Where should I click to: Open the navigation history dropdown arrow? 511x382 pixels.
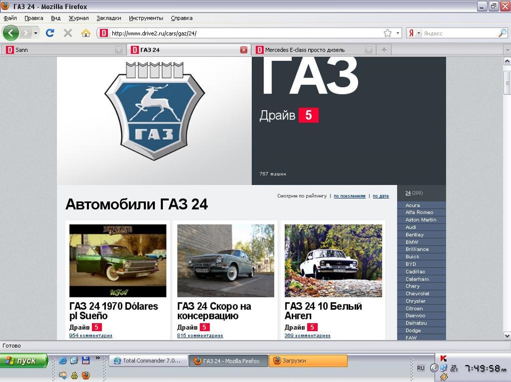tap(36, 33)
